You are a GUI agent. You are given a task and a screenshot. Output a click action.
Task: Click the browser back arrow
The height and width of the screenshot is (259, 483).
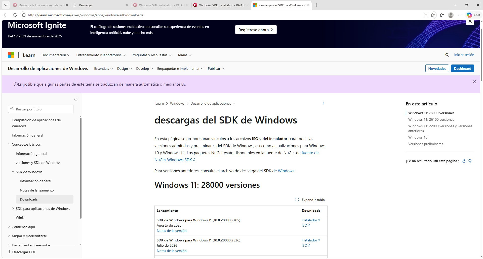6,15
